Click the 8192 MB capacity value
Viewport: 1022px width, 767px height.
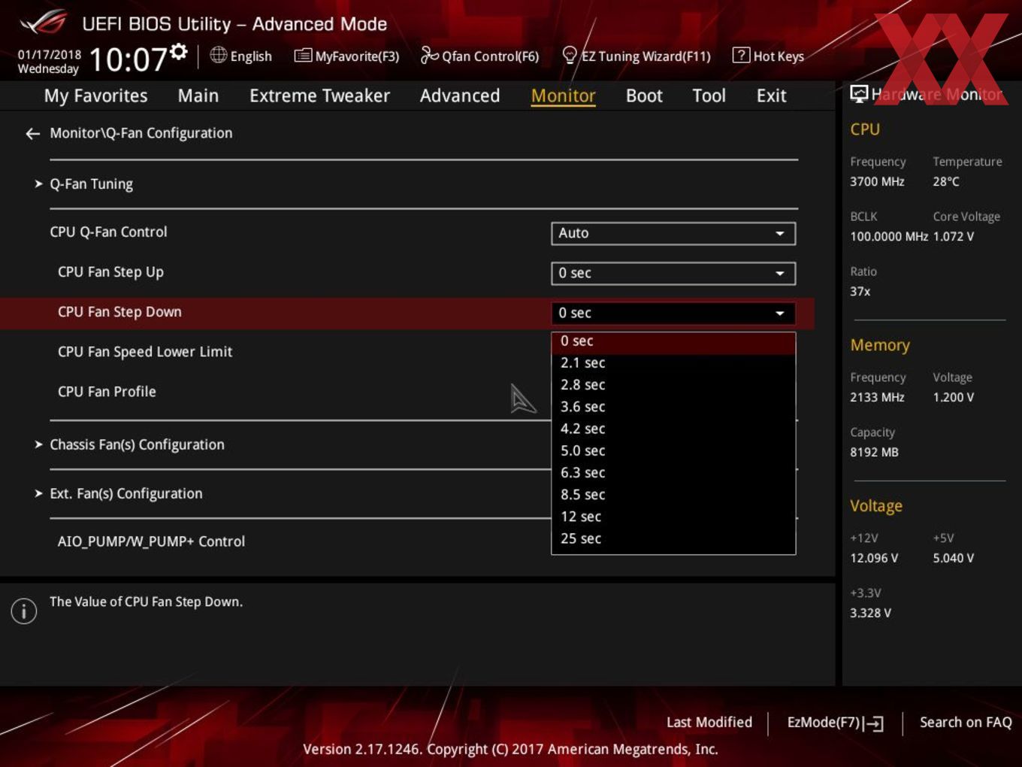click(874, 452)
